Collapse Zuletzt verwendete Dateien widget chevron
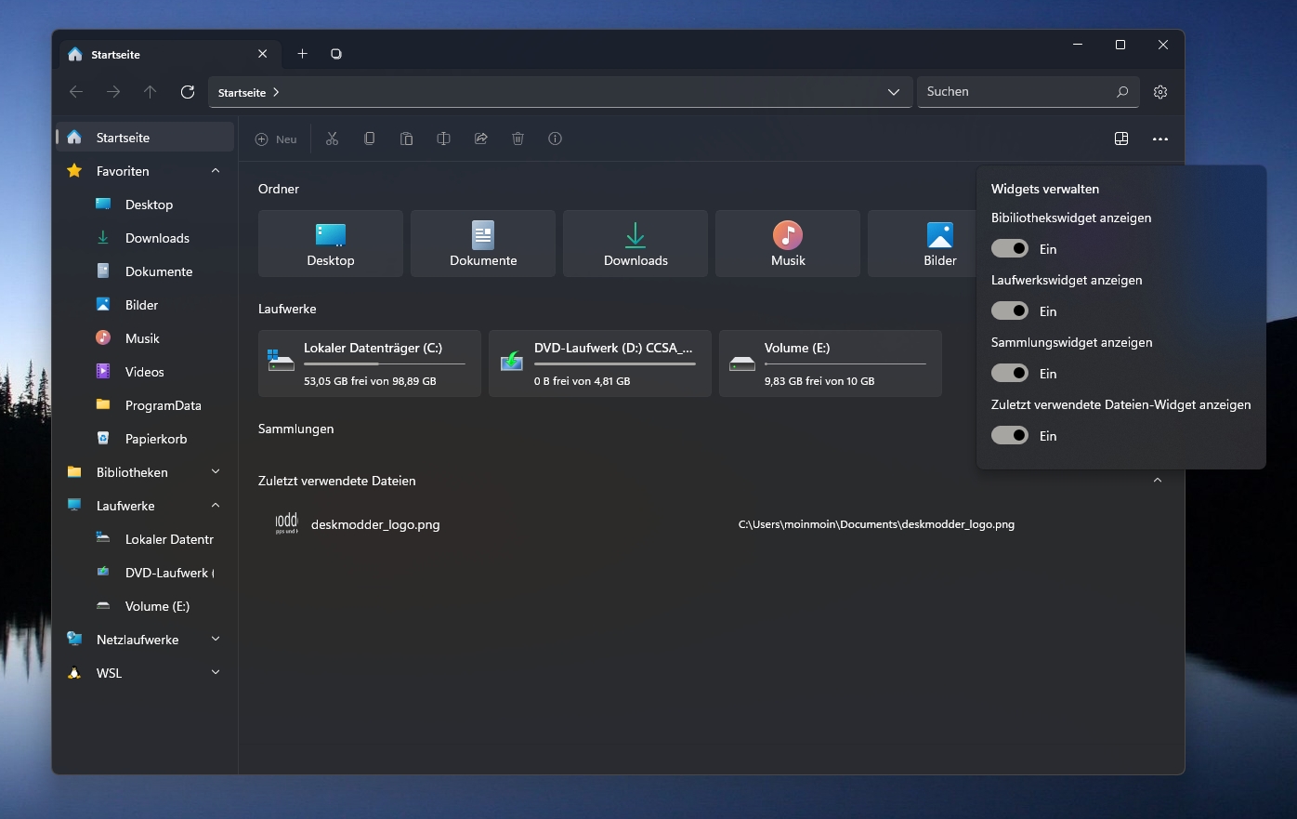Screen dimensions: 1297x819 [1158, 481]
